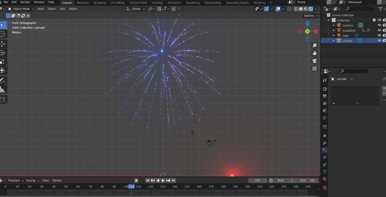
Task: Uncheck the Collection exclude checkbox
Action: (374, 20)
